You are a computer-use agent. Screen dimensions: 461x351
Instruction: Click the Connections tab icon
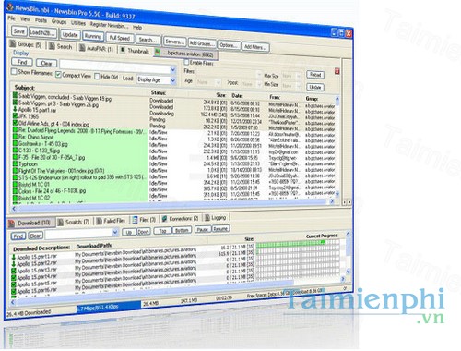164,219
